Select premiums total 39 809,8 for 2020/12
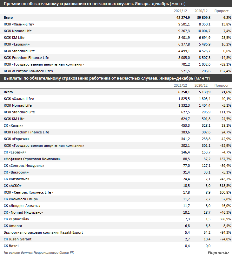 (204, 18)
